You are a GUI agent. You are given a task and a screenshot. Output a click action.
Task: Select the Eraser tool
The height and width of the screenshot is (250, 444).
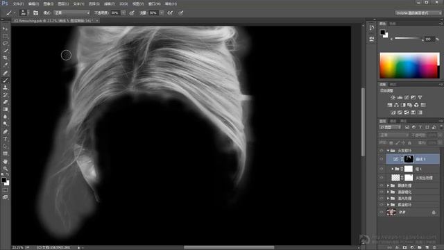click(x=5, y=102)
